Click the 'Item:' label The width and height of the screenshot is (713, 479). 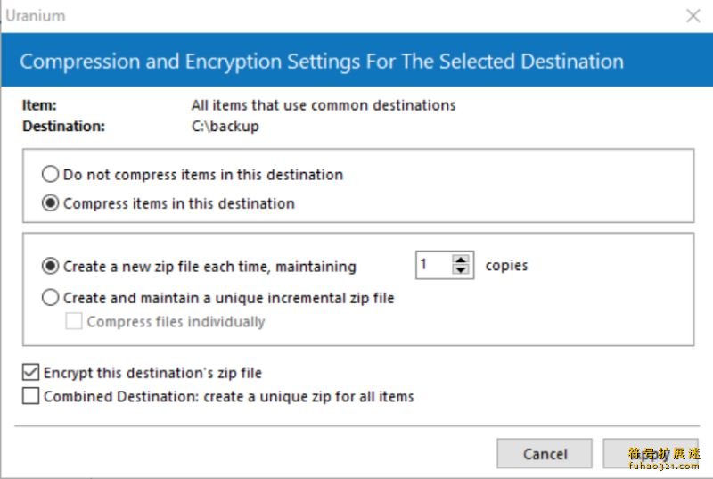coord(39,105)
